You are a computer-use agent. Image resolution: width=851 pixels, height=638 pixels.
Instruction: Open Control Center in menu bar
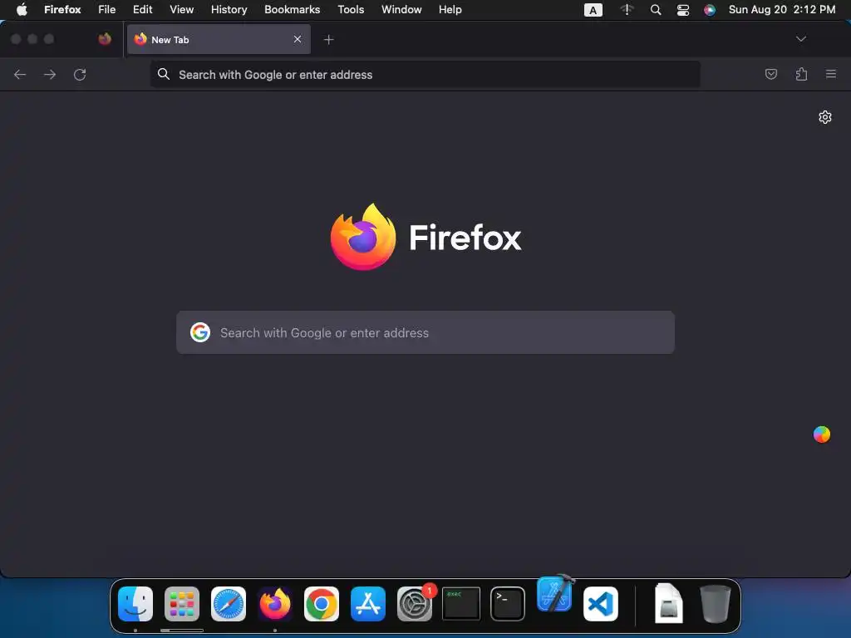click(683, 10)
